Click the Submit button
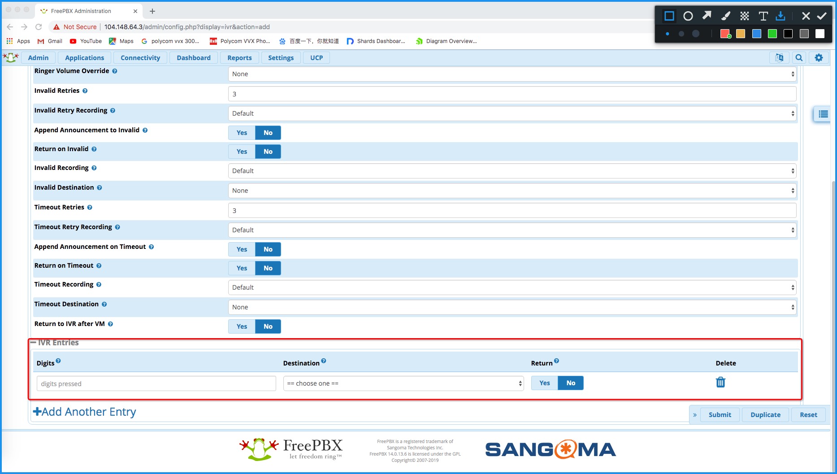Image resolution: width=837 pixels, height=474 pixels. [x=720, y=415]
